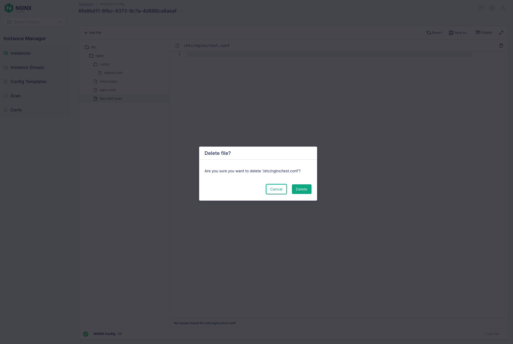Click the delete confirmation question text
The width and height of the screenshot is (513, 344).
(x=252, y=171)
